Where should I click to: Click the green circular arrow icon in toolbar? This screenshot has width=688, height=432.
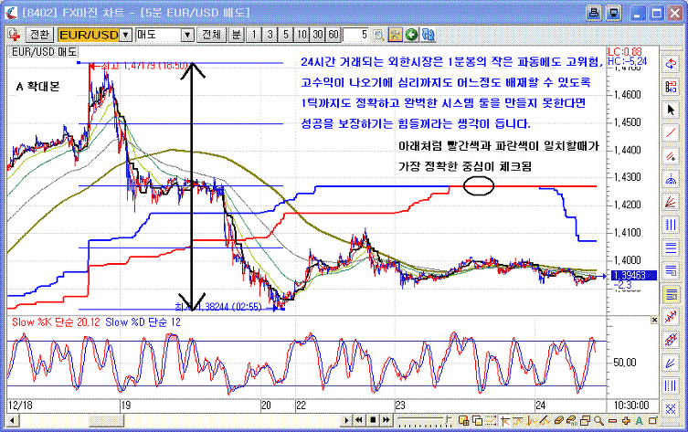coord(412,34)
